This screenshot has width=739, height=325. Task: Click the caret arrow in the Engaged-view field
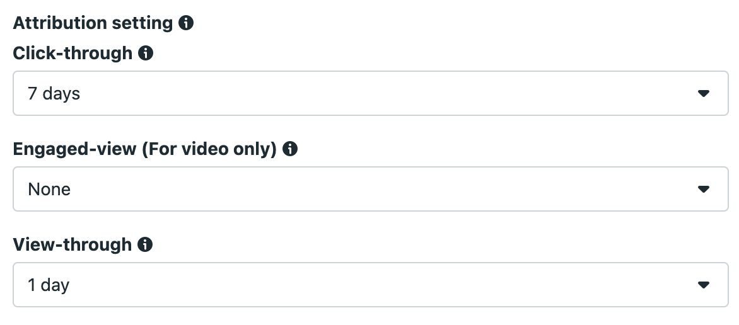point(704,190)
